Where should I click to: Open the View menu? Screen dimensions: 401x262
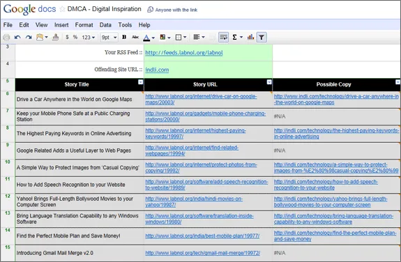click(41, 25)
